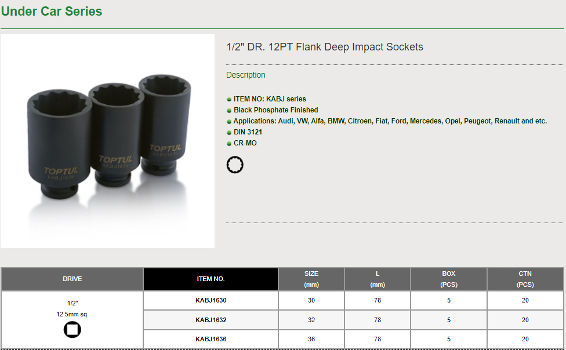Click size value 36 in KABJ1636 row
This screenshot has height=350, width=566.
point(311,339)
